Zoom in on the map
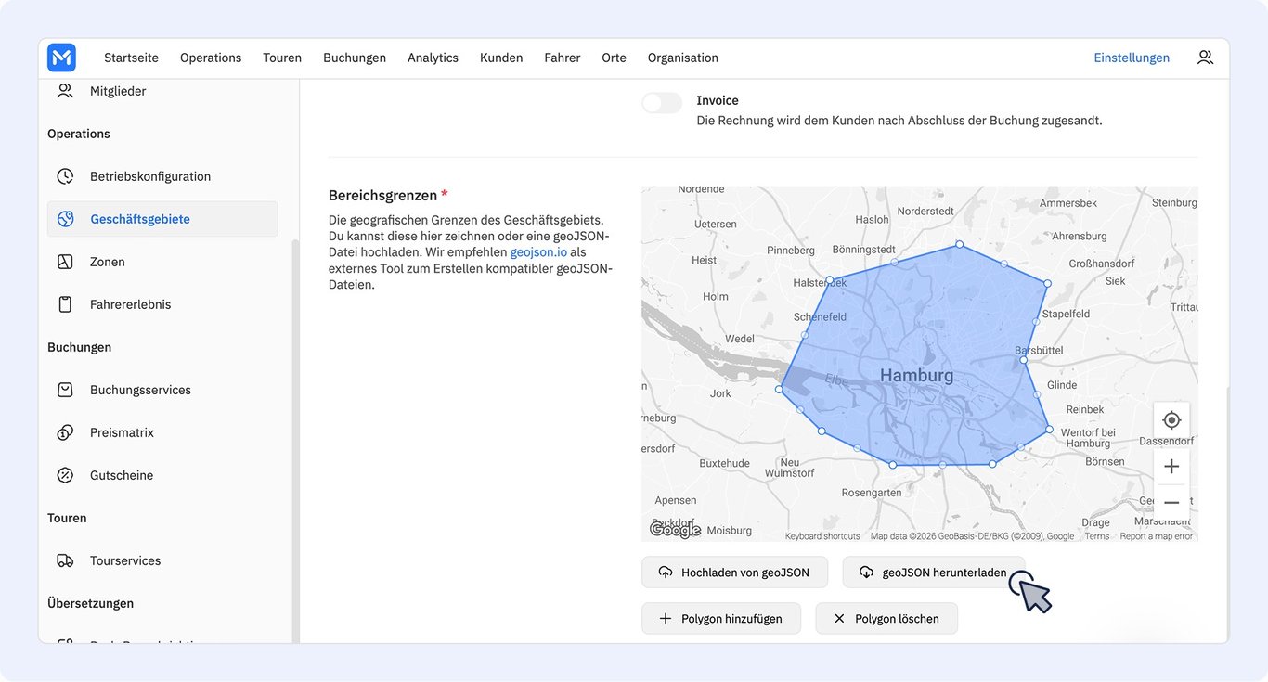The height and width of the screenshot is (682, 1268). [x=1171, y=466]
